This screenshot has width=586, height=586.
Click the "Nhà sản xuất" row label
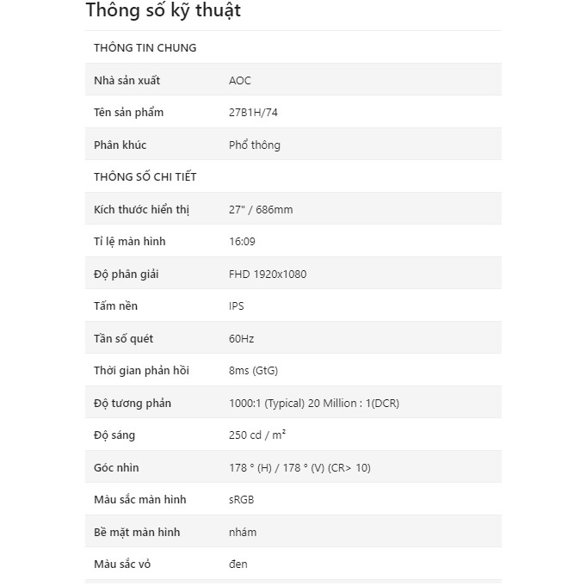[x=126, y=80]
